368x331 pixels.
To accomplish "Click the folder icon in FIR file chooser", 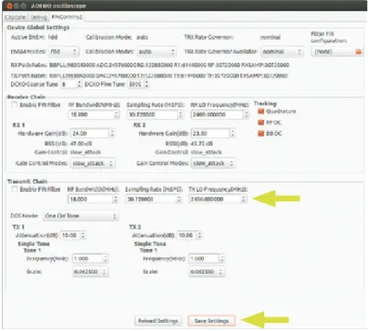I will (359, 52).
